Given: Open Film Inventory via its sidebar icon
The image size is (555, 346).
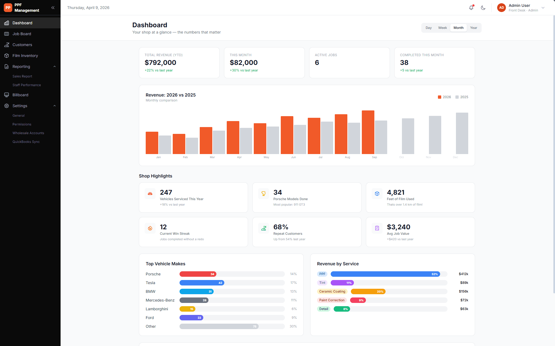Looking at the screenshot, I should pos(7,56).
